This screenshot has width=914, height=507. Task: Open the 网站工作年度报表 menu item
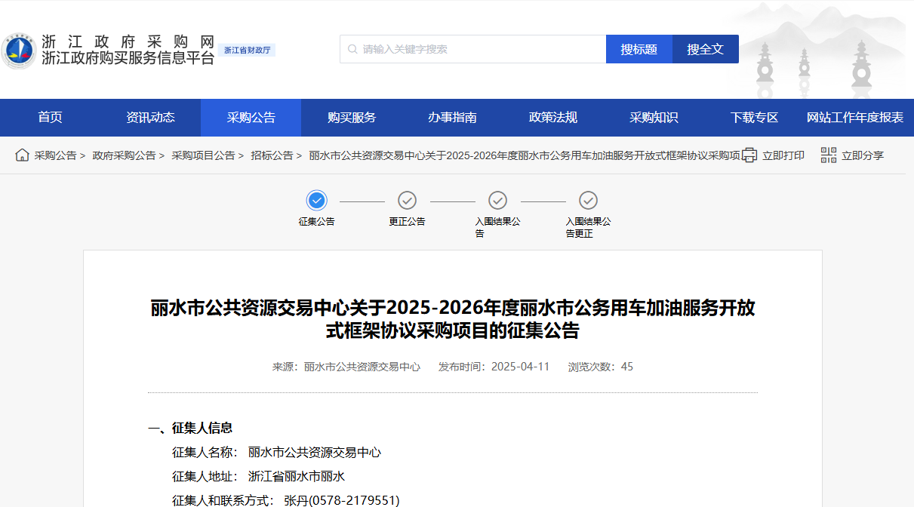(x=854, y=117)
